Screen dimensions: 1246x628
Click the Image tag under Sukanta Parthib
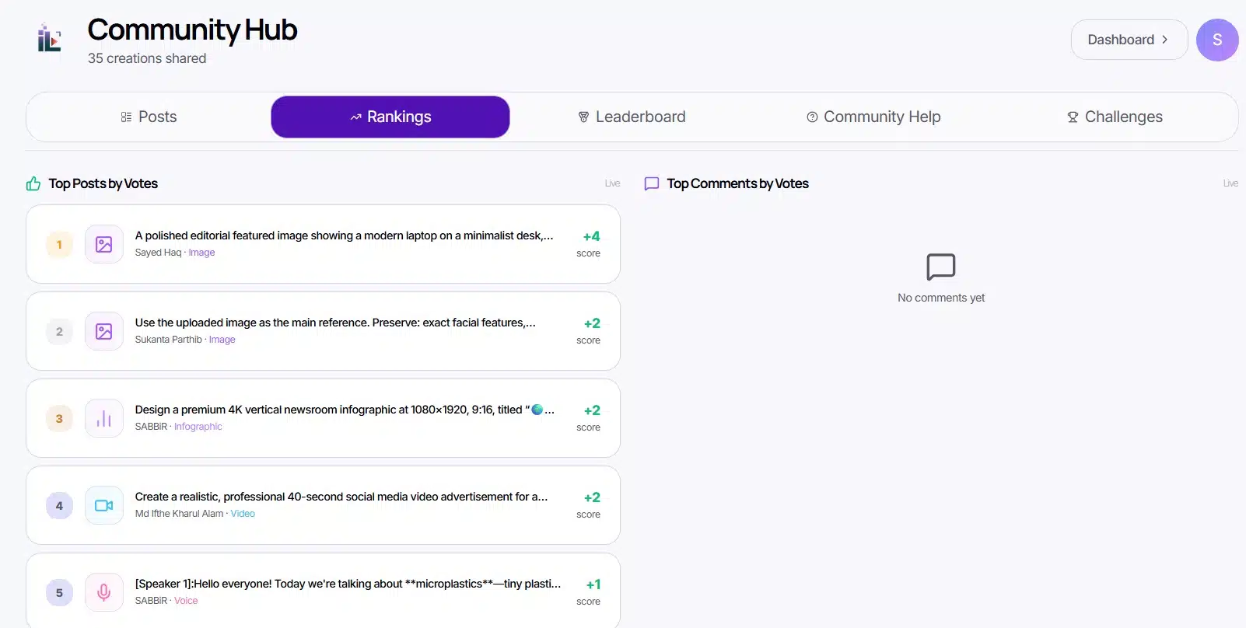pos(222,340)
